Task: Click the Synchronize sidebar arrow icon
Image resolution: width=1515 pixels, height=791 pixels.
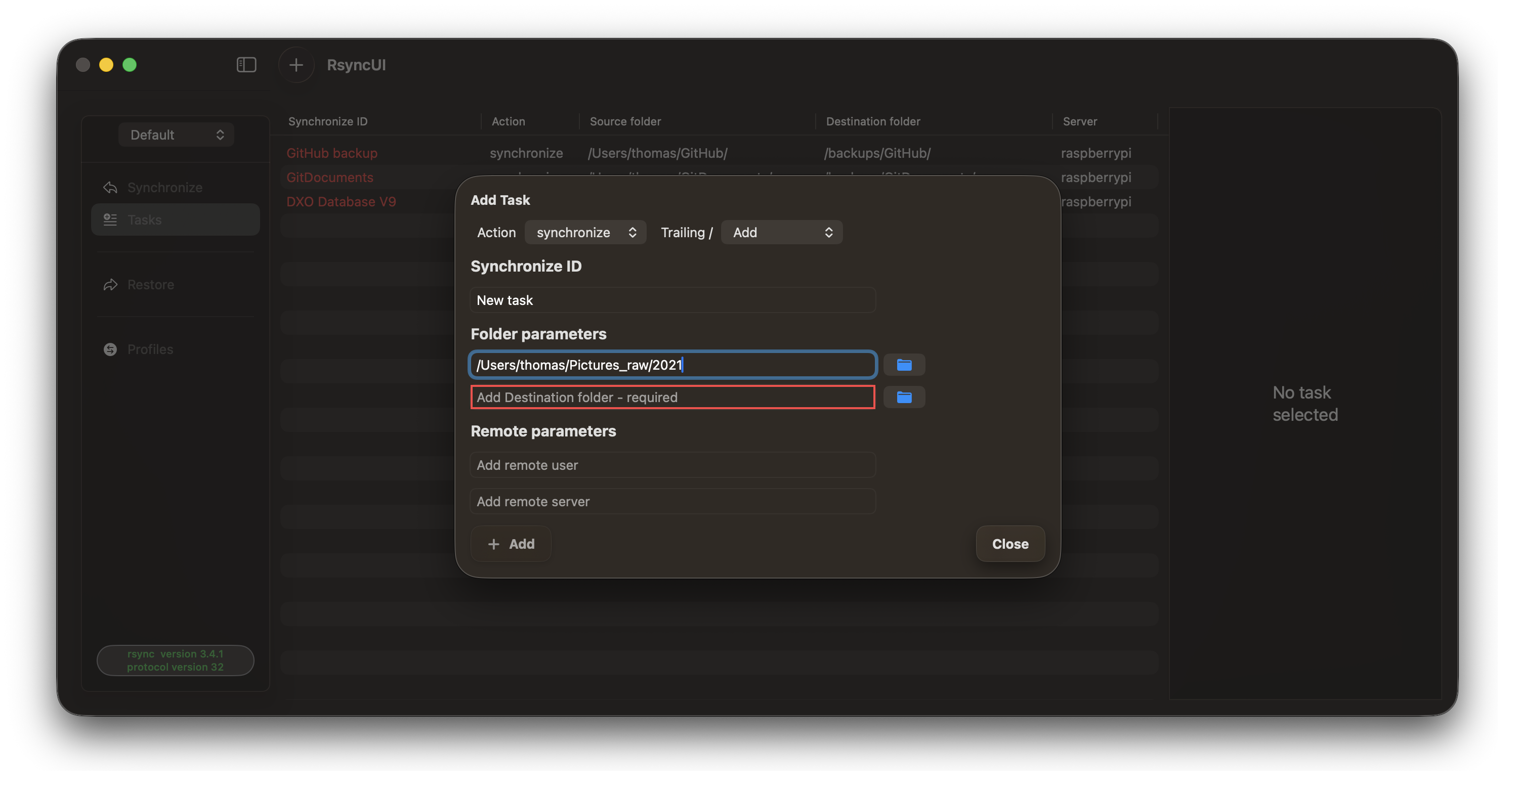Action: (x=110, y=188)
